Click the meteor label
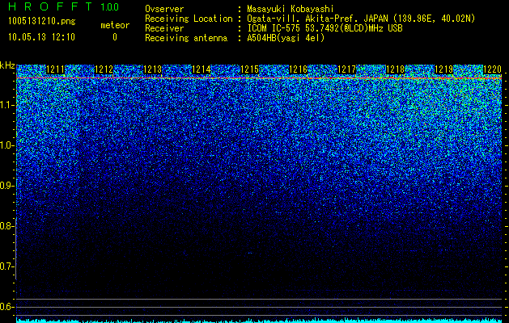The width and height of the screenshot is (509, 323). [115, 25]
